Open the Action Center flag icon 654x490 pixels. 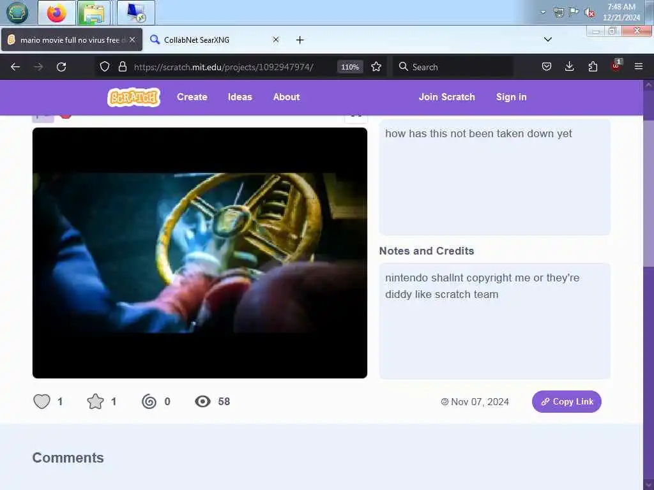click(574, 12)
